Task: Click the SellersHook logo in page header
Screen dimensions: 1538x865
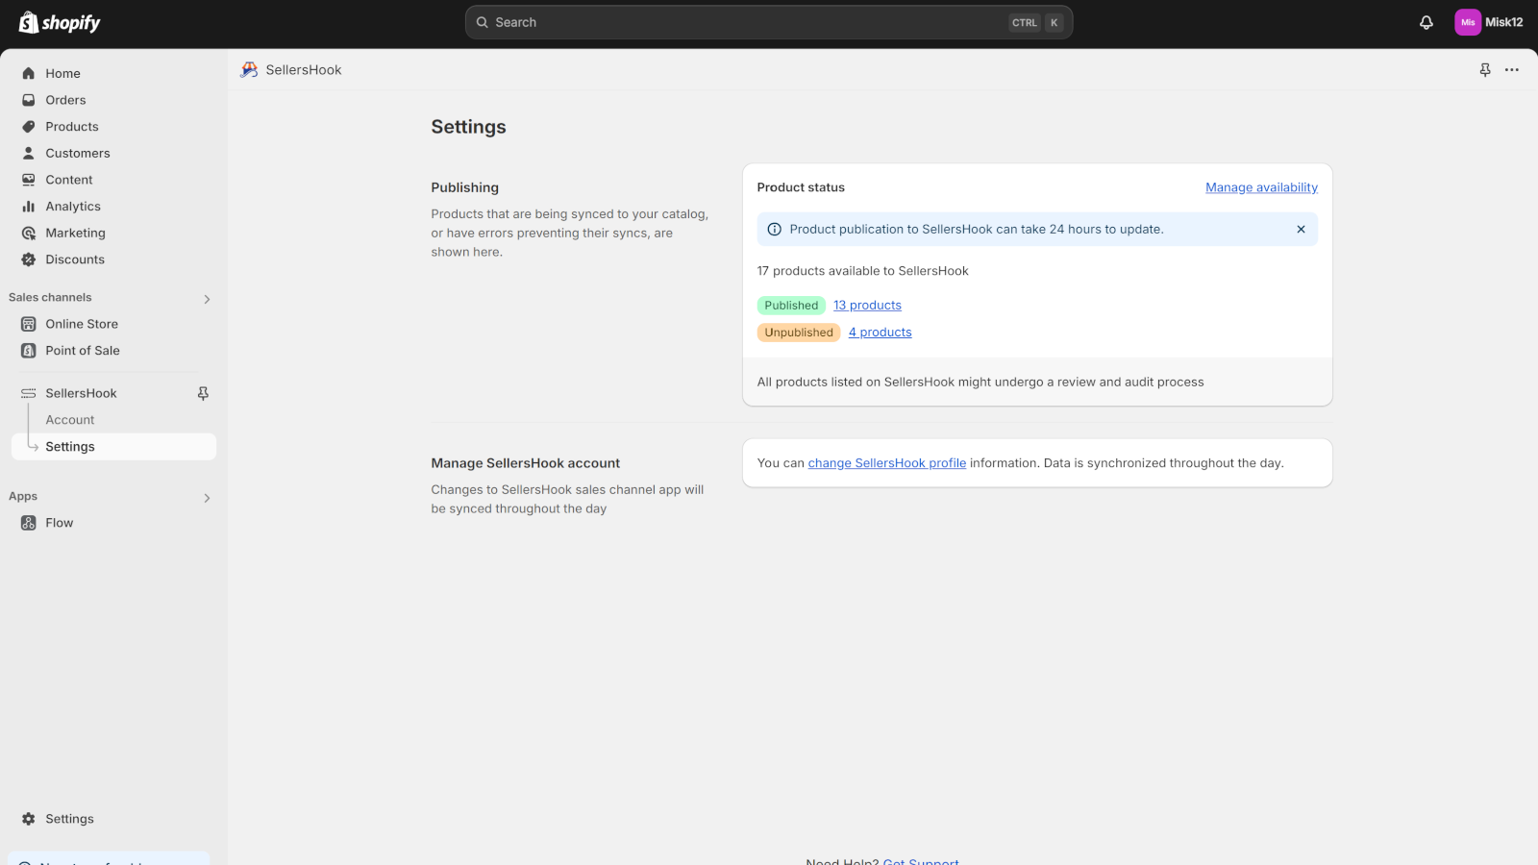Action: click(x=249, y=70)
